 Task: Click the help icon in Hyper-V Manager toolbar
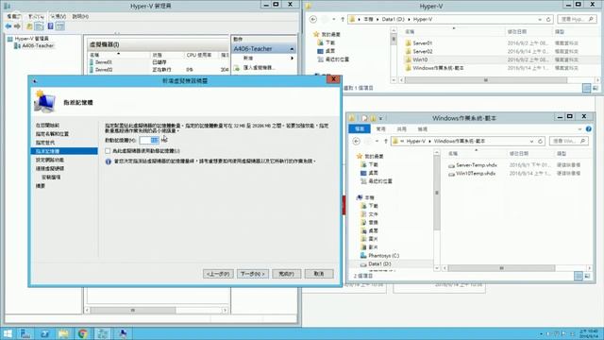tap(50, 26)
